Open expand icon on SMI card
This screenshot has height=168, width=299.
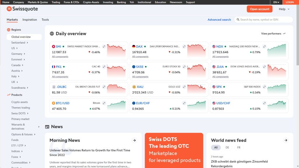point(104,46)
